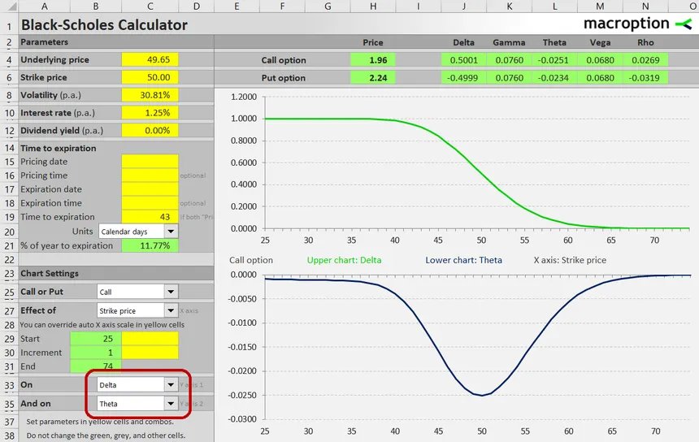Viewport: 699px width, 442px height.
Task: Open the Effect of Strike price dropdown
Action: pyautogui.click(x=171, y=310)
